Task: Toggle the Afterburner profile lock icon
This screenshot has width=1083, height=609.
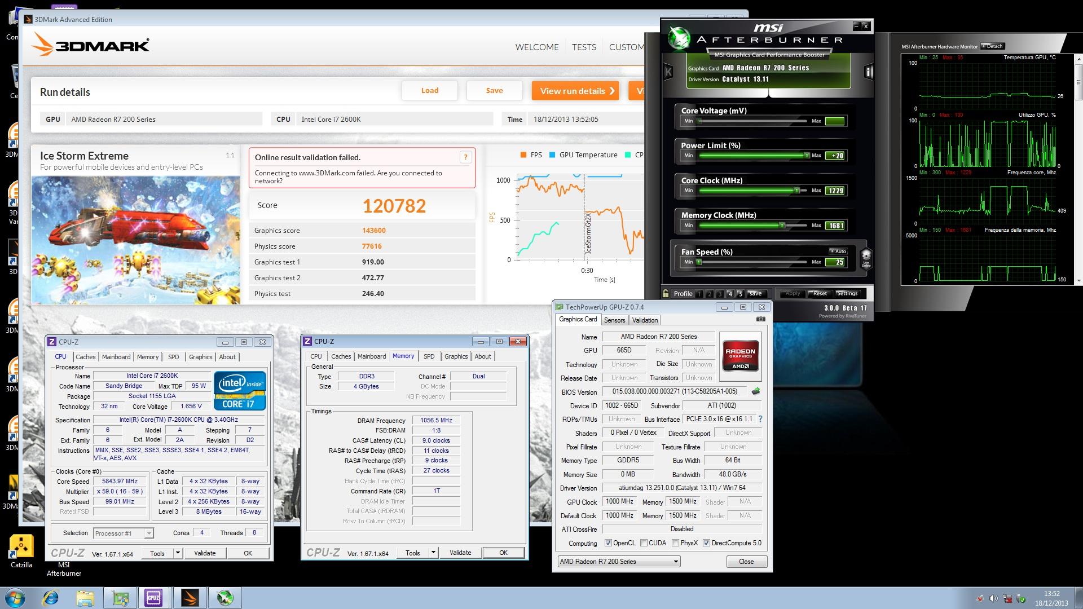Action: (x=666, y=293)
